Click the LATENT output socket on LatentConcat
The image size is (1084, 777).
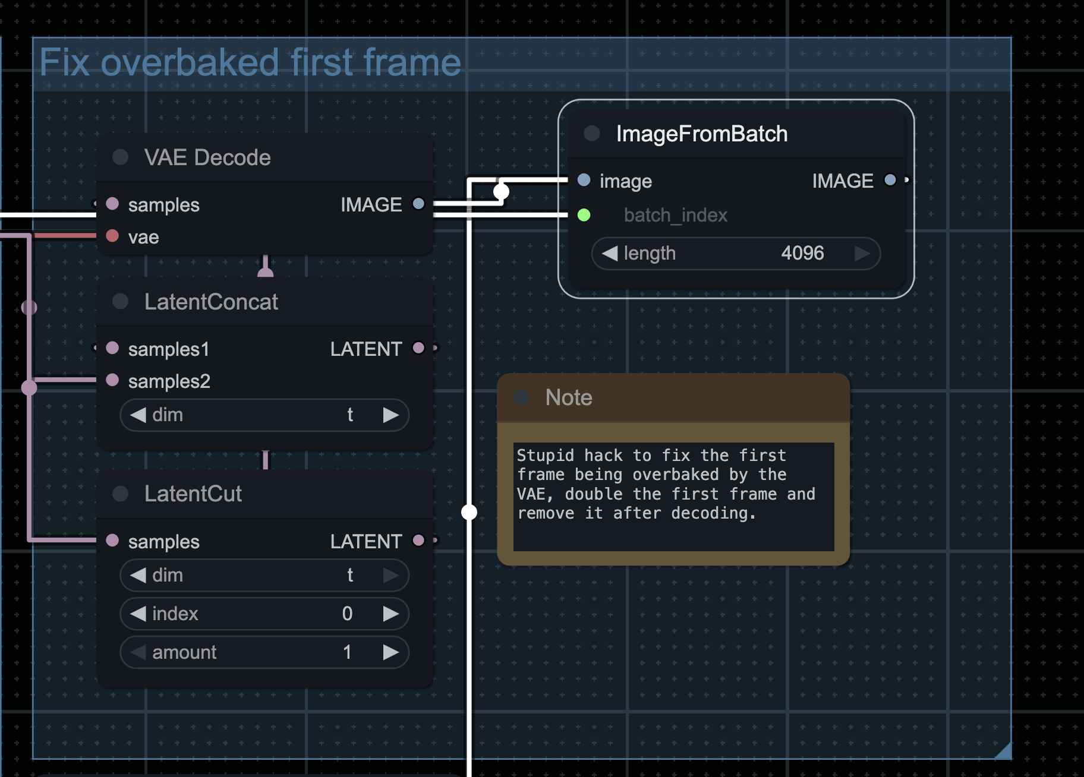(418, 348)
